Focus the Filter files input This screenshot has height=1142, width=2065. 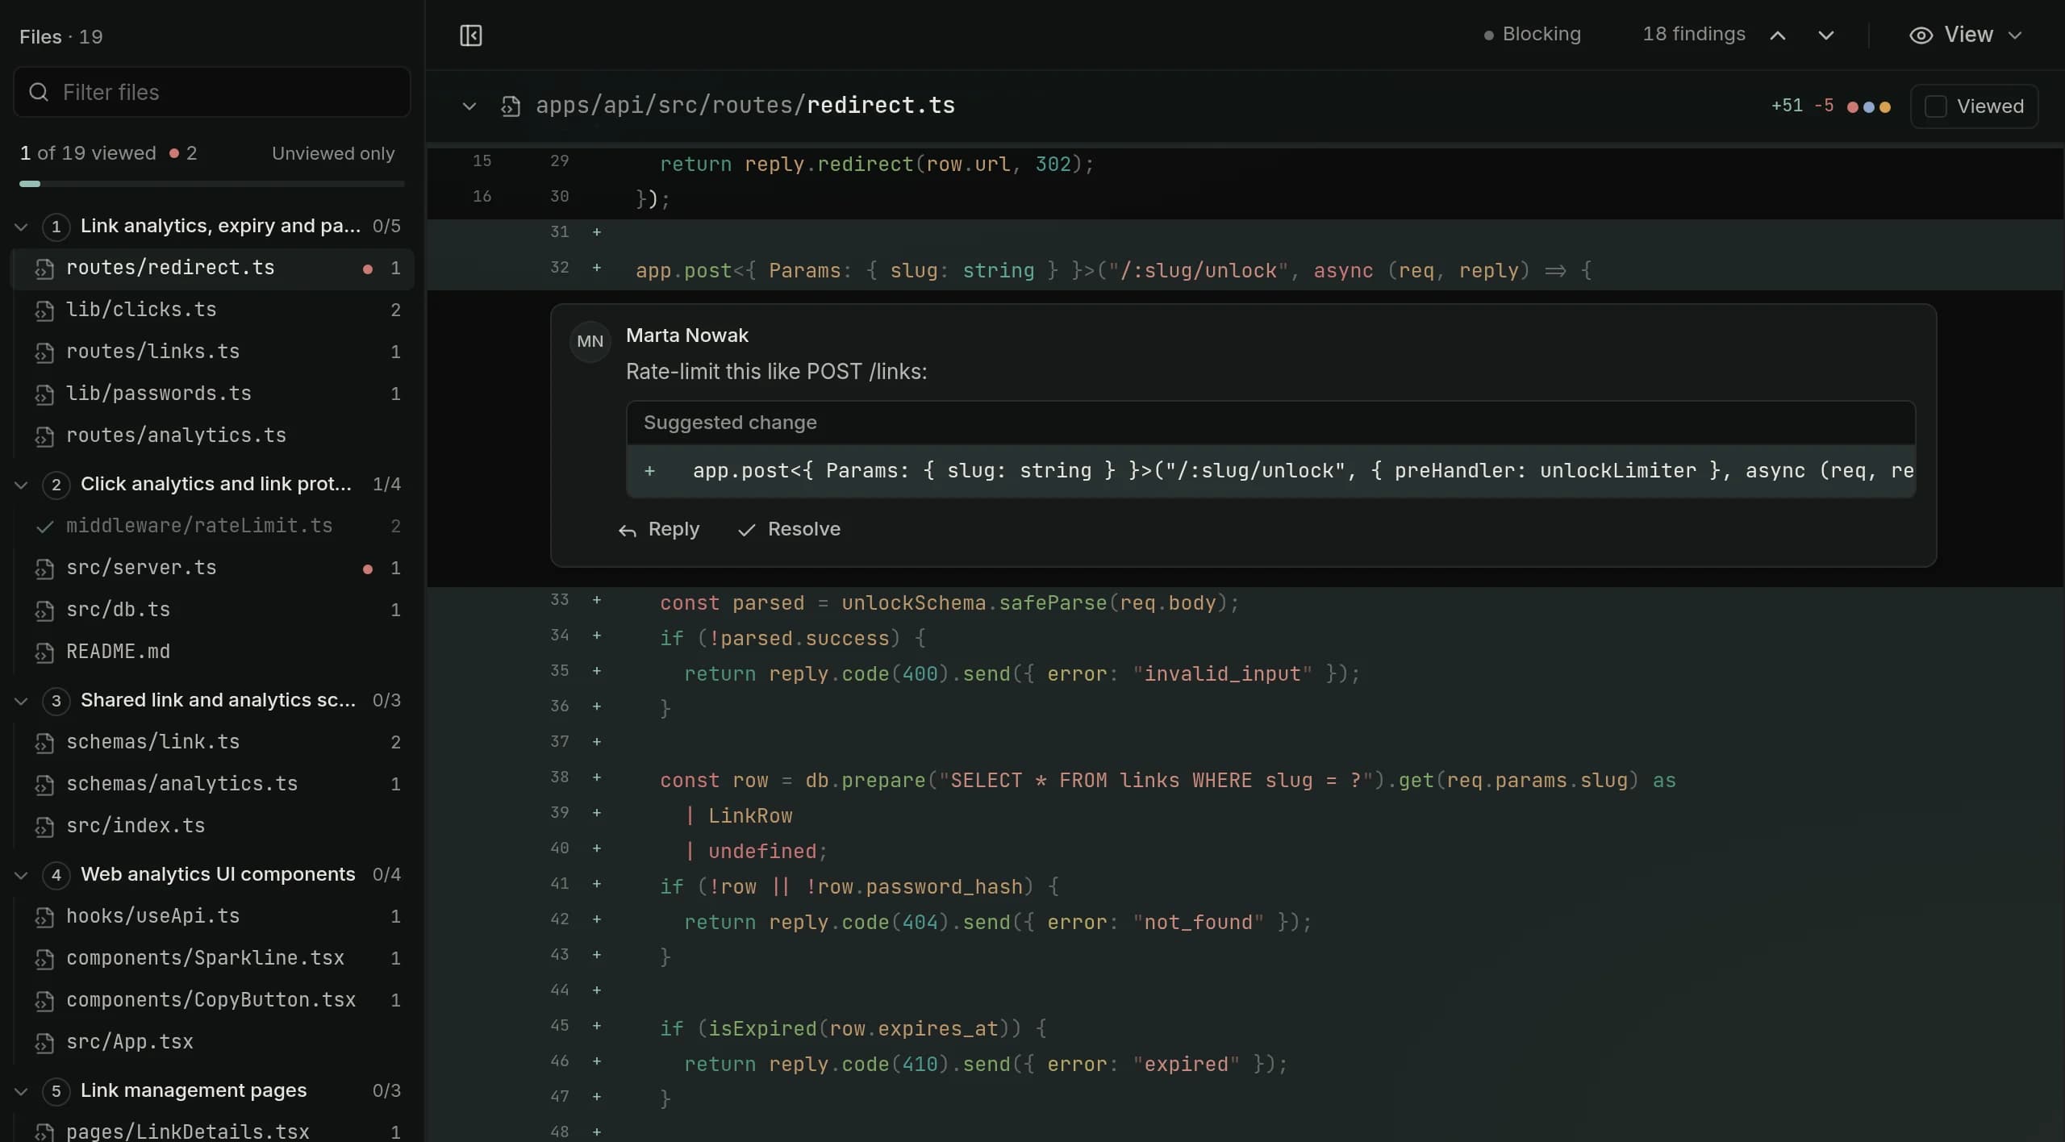tap(212, 92)
